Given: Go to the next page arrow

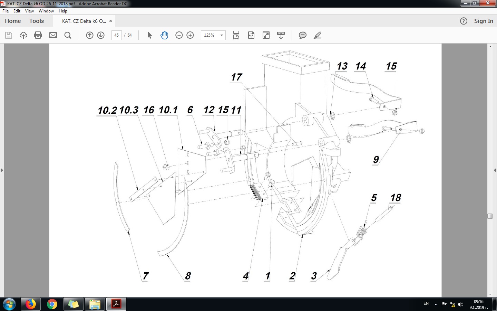Looking at the screenshot, I should pos(101,35).
